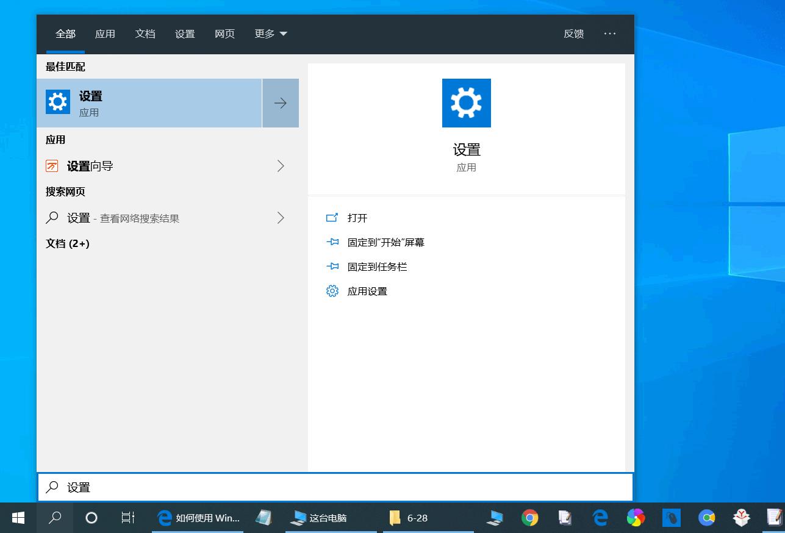Switch to the 文档 tab
The image size is (785, 533).
coord(145,34)
